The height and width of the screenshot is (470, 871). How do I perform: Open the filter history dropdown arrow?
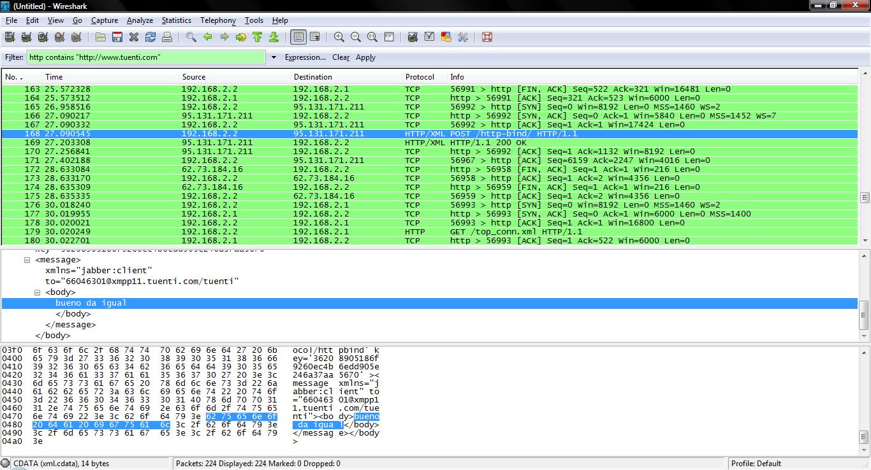tap(274, 57)
